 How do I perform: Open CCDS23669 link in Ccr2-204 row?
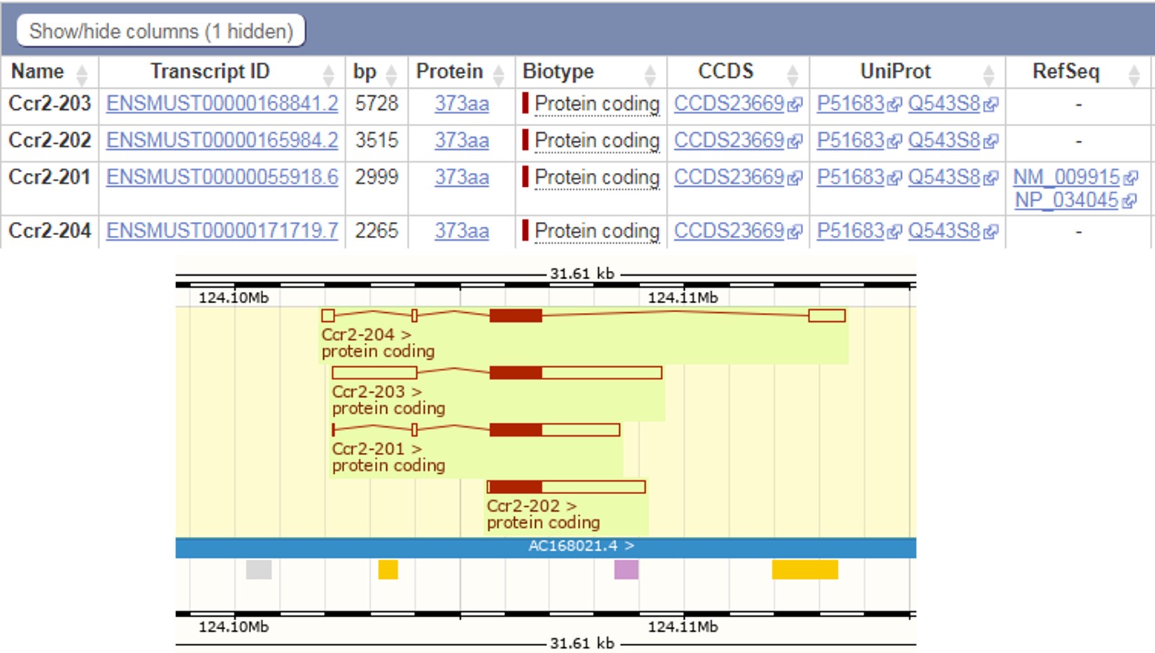tap(728, 231)
